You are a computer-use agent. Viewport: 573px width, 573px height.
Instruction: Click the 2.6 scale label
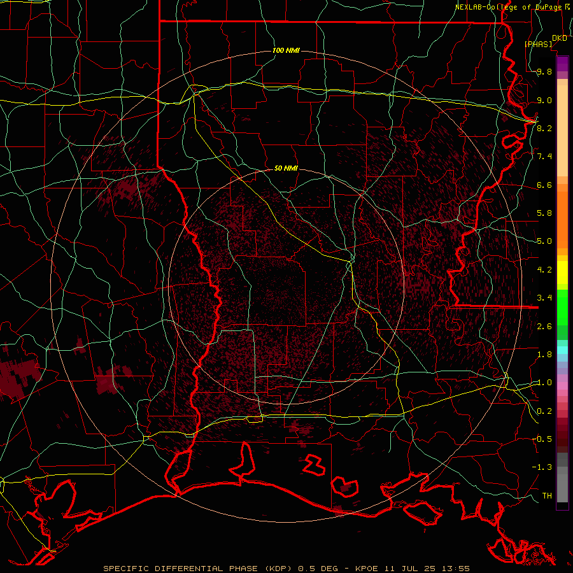click(544, 327)
